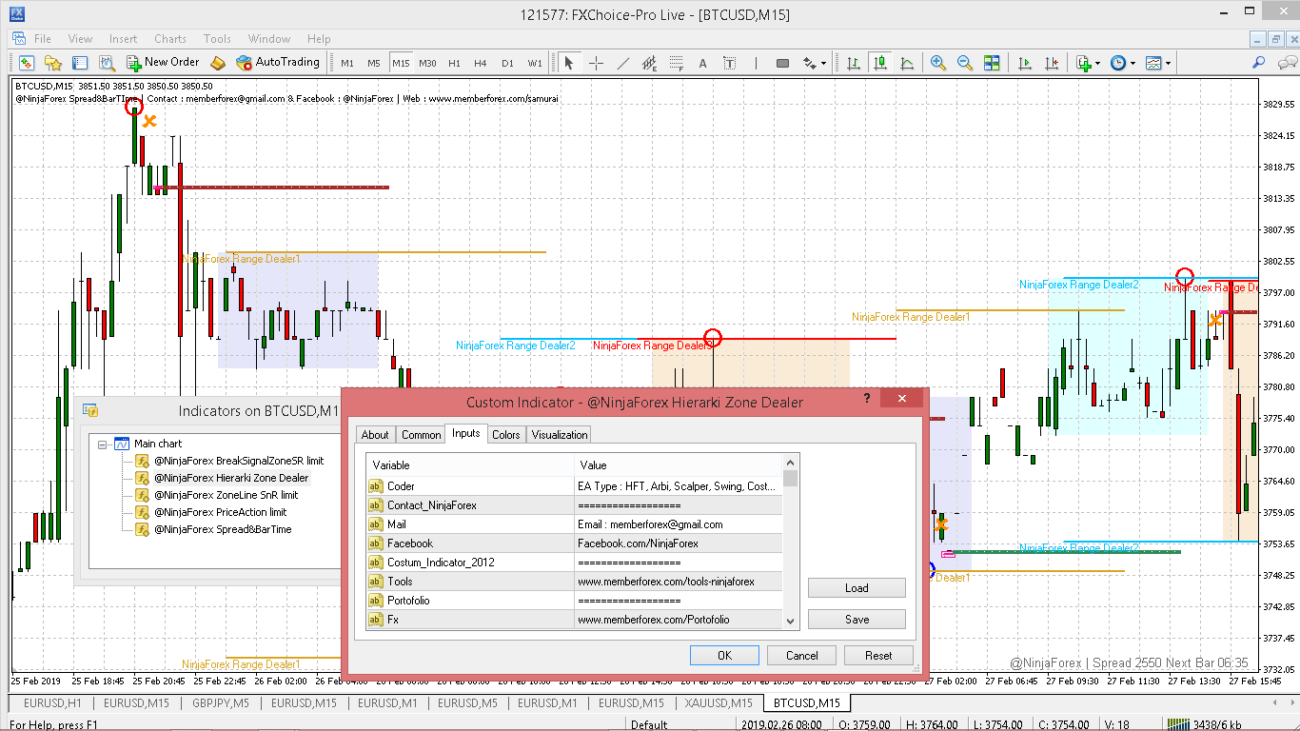Click the Save button
The height and width of the screenshot is (731, 1300).
pos(857,620)
